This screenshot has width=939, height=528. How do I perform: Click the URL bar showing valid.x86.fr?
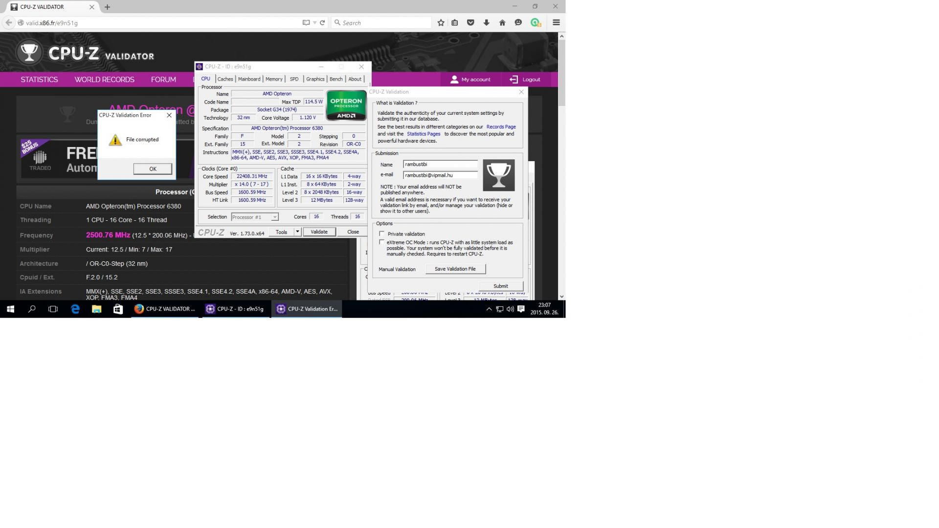(x=161, y=22)
